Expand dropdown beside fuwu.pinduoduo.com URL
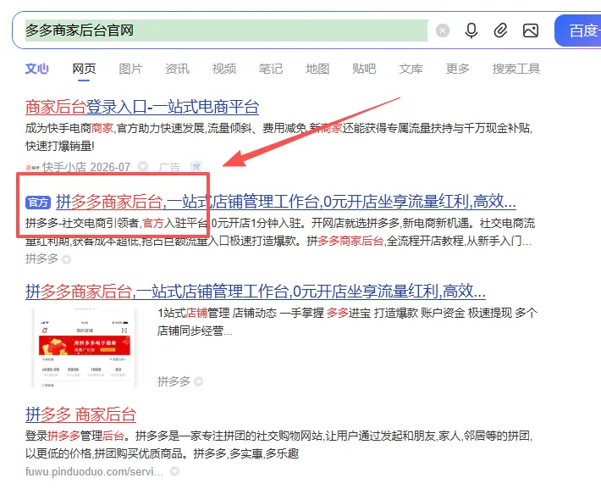601x489 pixels. coord(174,471)
